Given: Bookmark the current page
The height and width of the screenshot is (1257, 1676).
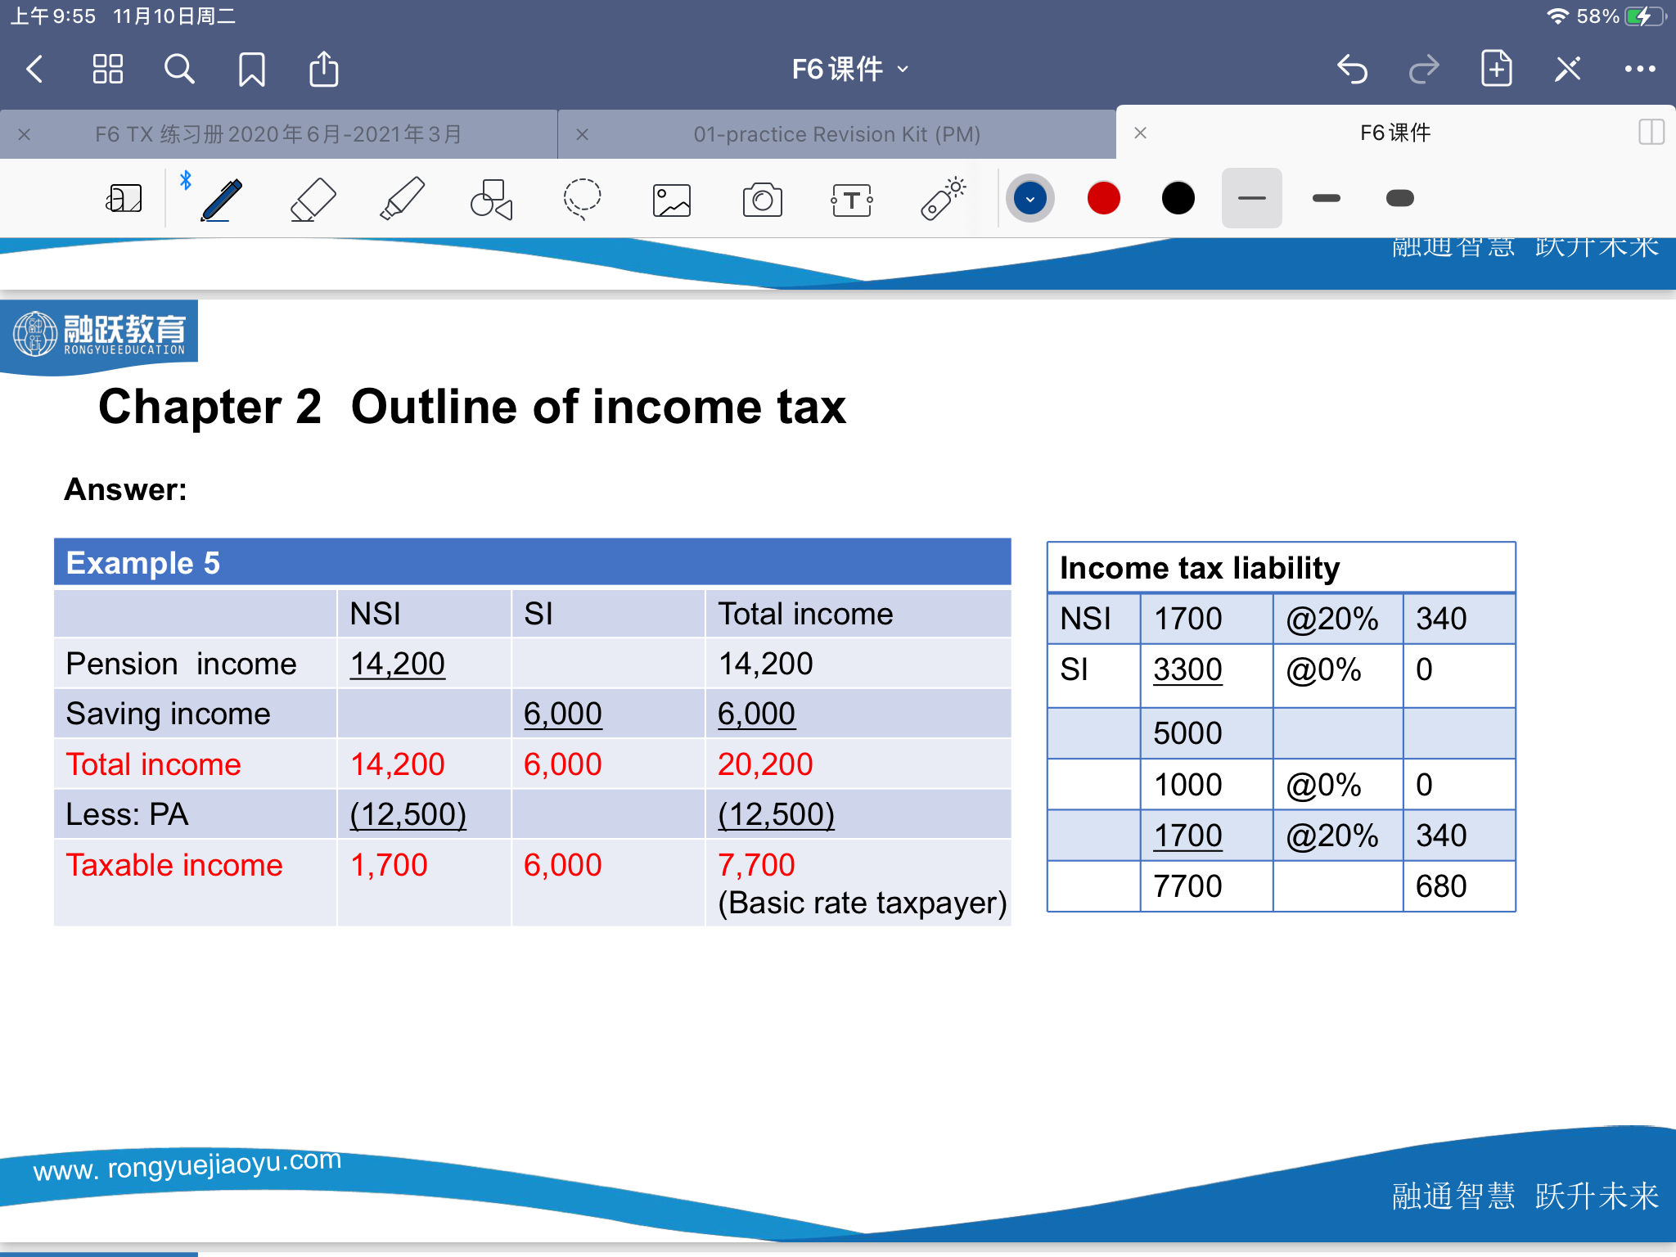Looking at the screenshot, I should click(251, 70).
